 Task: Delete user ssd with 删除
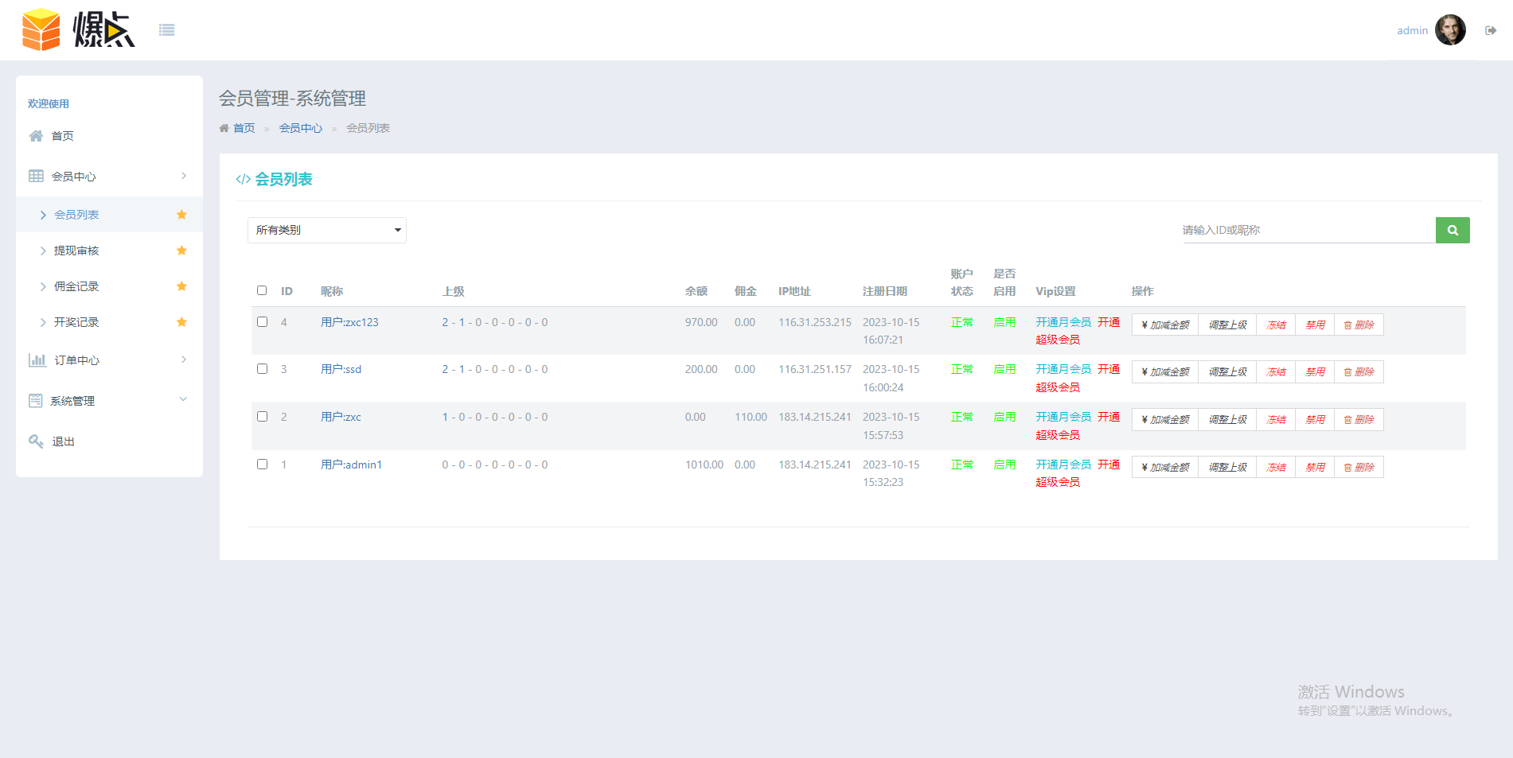click(x=1359, y=371)
